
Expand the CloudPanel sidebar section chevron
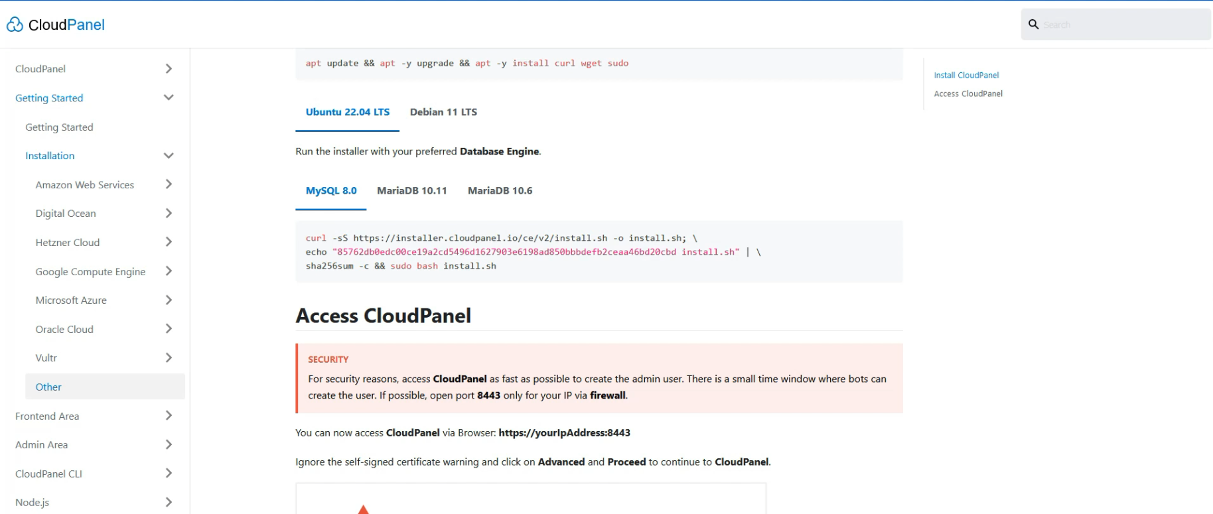[x=169, y=69]
